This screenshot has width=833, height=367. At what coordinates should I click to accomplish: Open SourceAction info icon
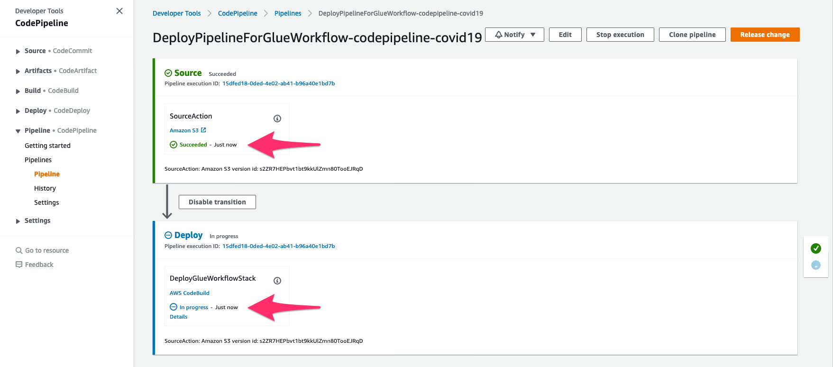click(277, 119)
